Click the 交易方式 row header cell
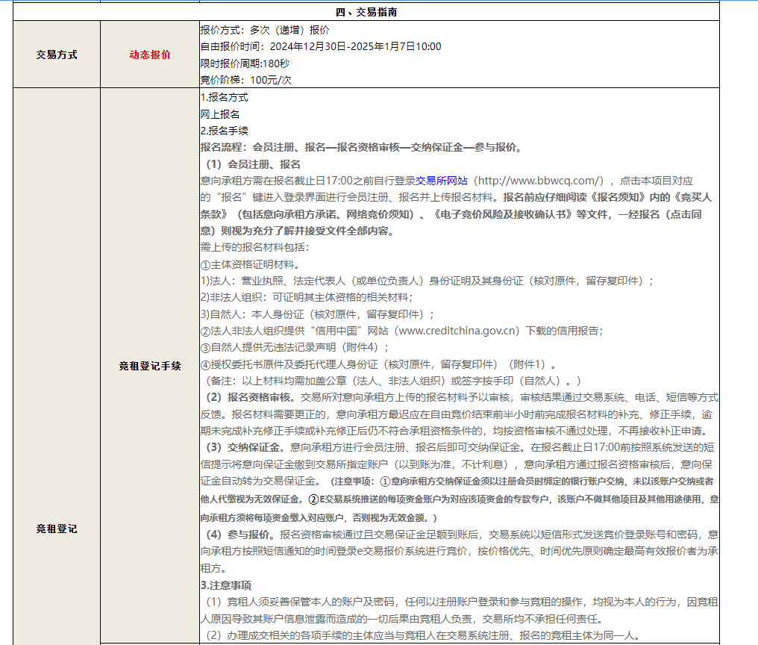This screenshot has width=758, height=645. click(x=57, y=54)
